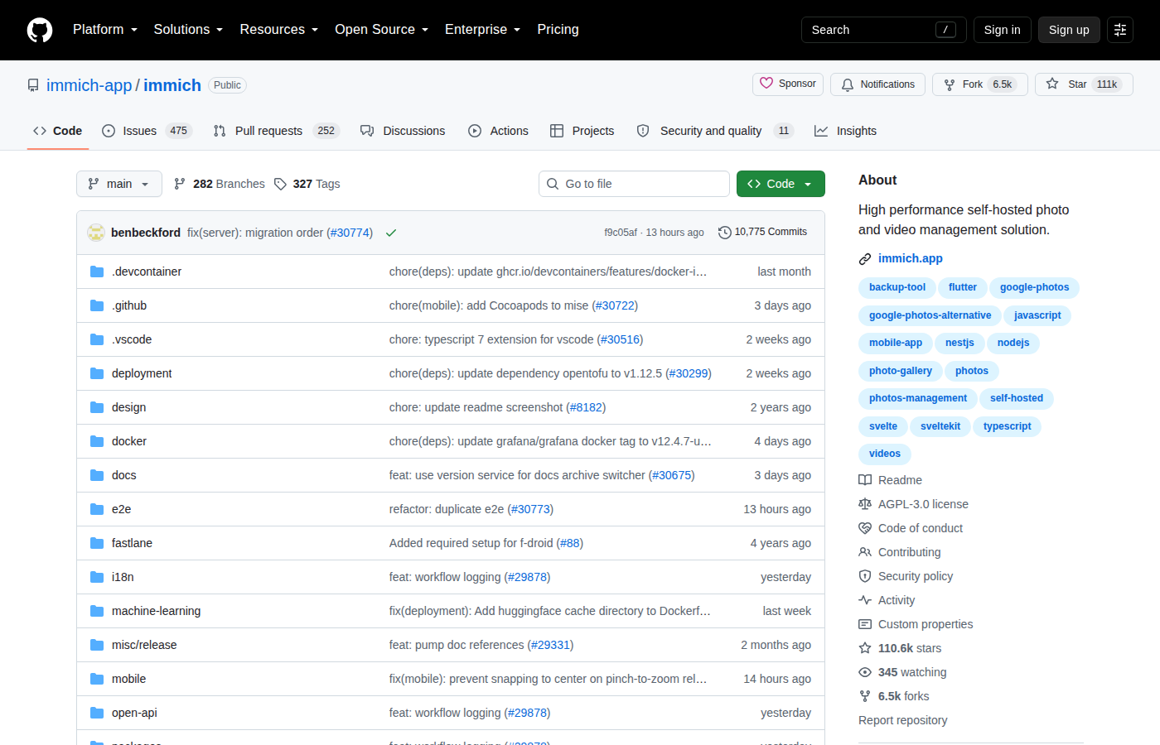
Task: Open the Activity pulse link
Action: point(887,600)
